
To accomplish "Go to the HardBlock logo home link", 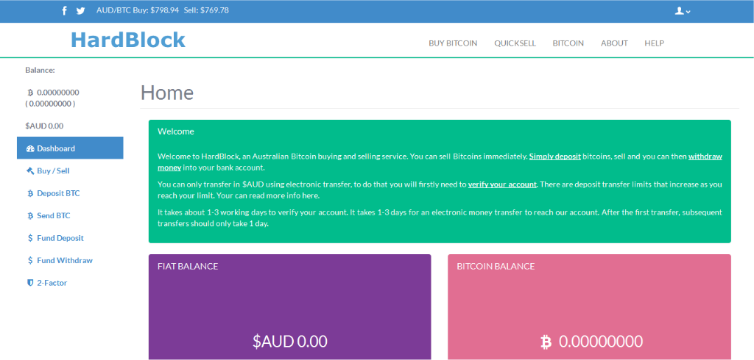I will [x=128, y=40].
